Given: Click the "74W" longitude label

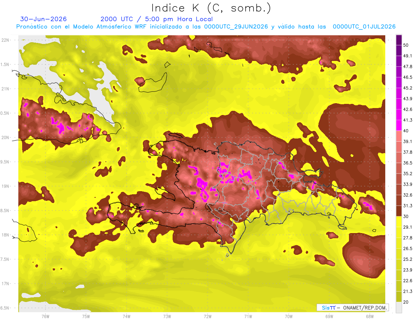Looking at the screenshot, I should [x=127, y=316].
